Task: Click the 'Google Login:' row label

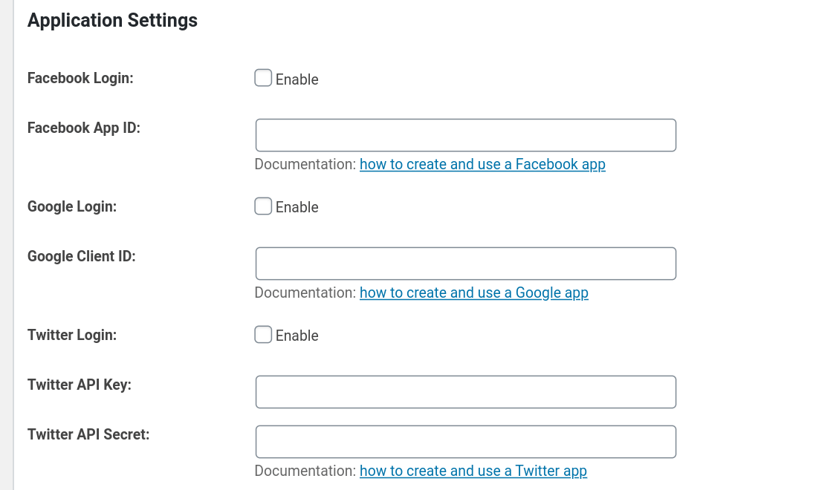Action: pos(72,206)
